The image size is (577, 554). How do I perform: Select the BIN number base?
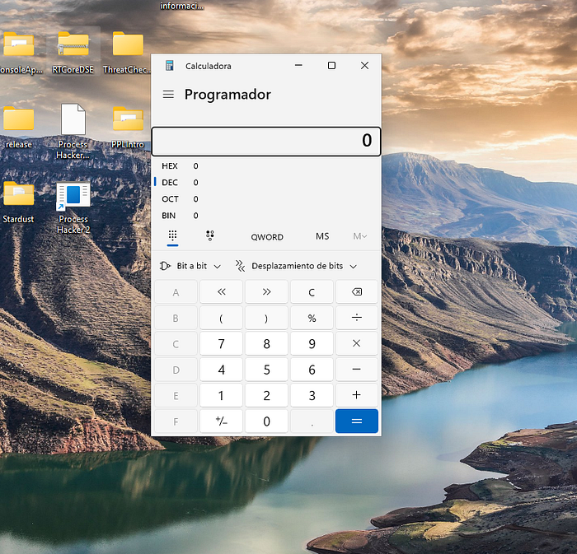[266, 216]
